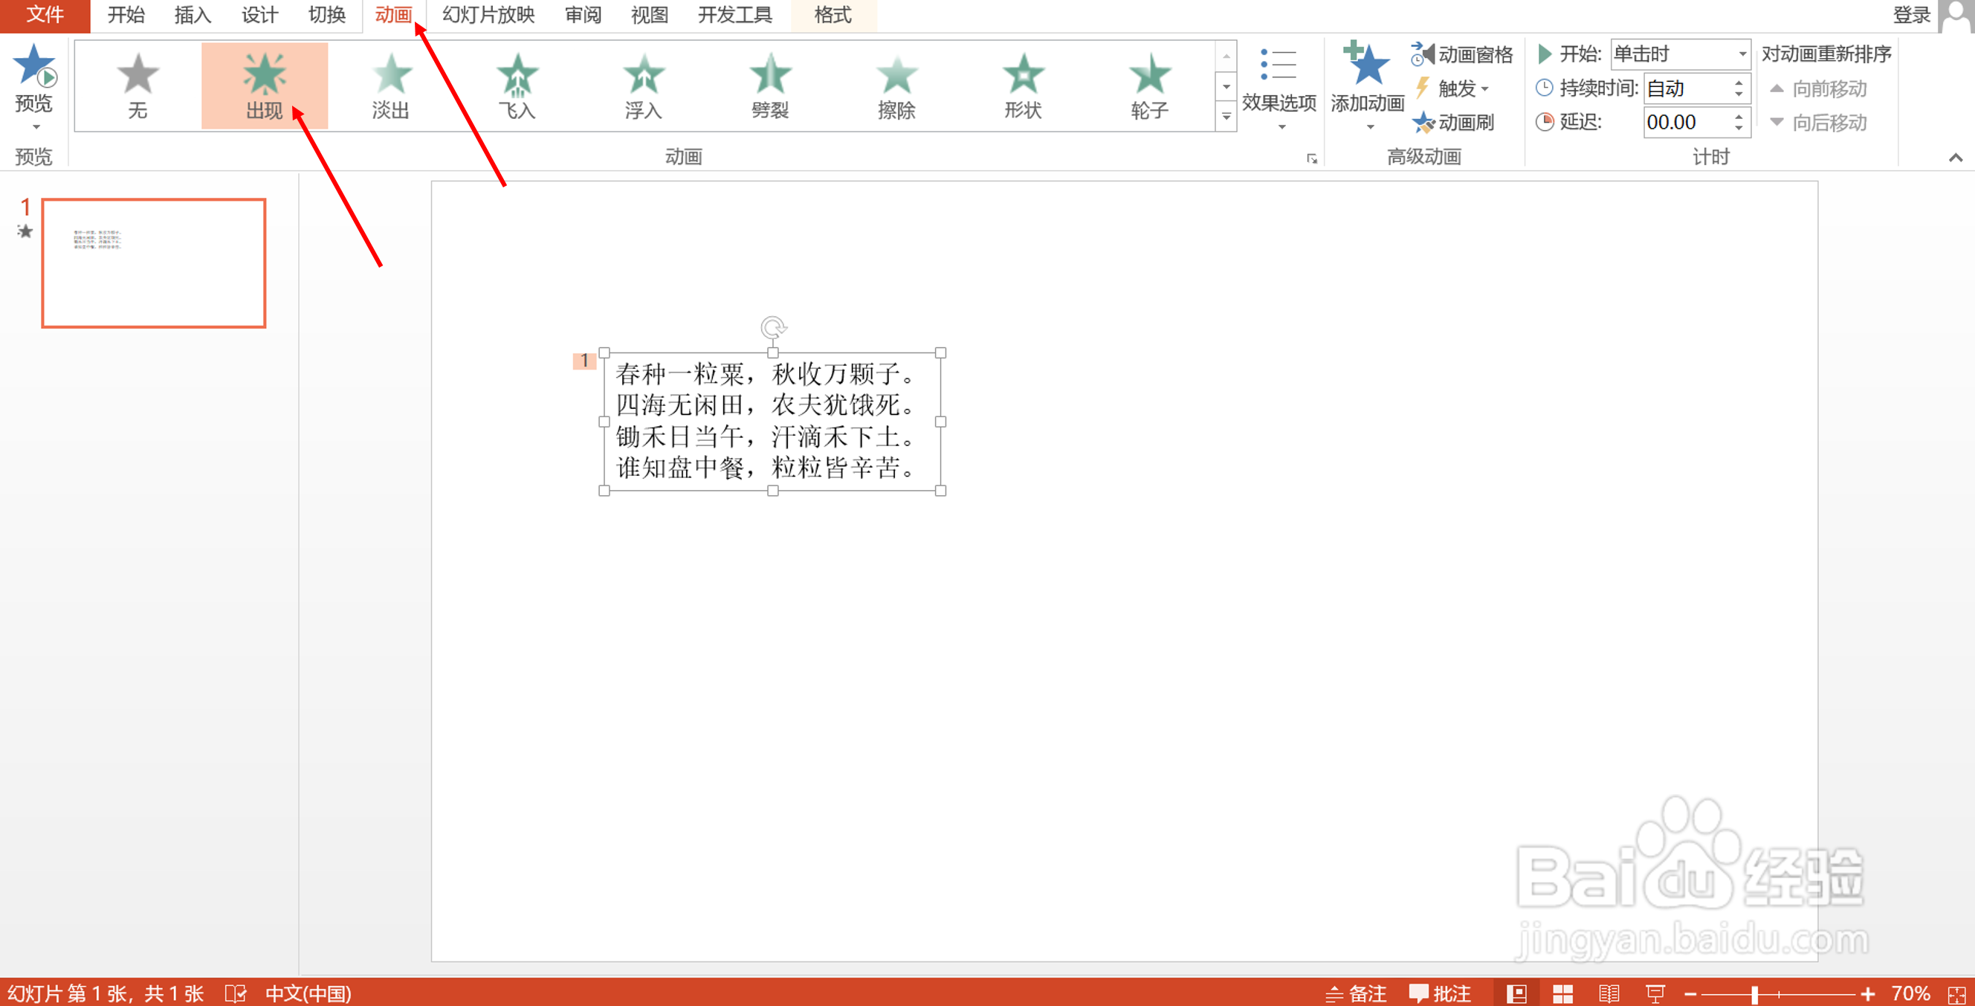Viewport: 1975px width, 1006px height.
Task: Toggle the 备注 notes pane
Action: [x=1357, y=993]
